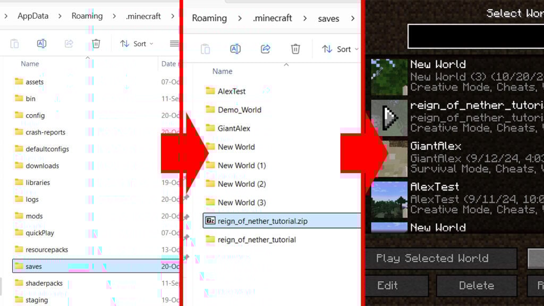
Task: Click the breadcrumb chevron after saves
Action: coord(352,18)
